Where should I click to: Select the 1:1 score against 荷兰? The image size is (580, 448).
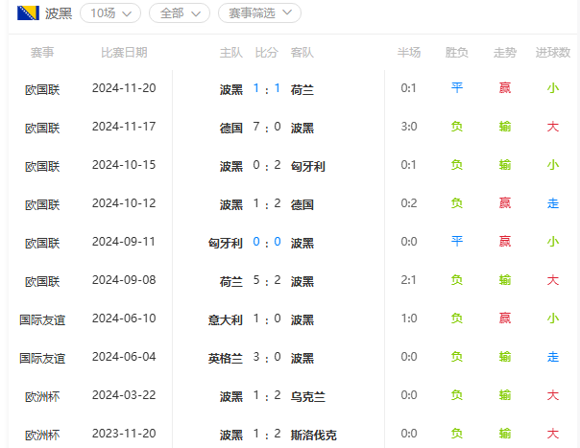click(x=267, y=88)
